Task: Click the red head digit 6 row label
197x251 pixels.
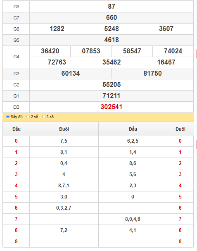Action: [16, 208]
